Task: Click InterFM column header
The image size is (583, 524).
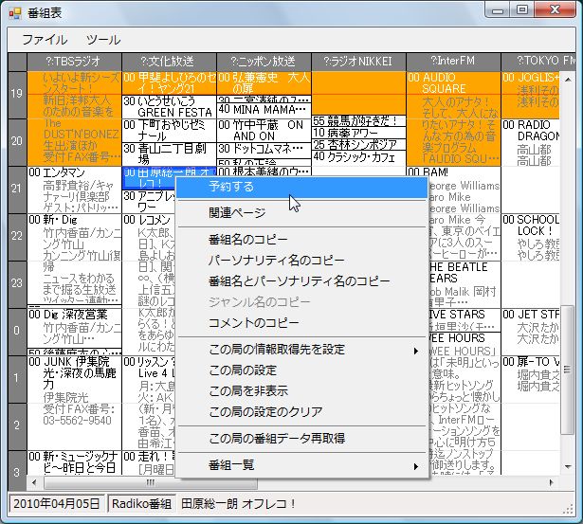Action: pyautogui.click(x=453, y=62)
